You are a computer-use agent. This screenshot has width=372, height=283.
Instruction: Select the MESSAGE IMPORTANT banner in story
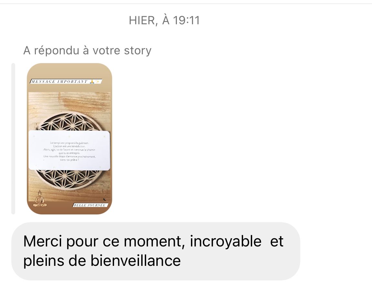(x=66, y=82)
